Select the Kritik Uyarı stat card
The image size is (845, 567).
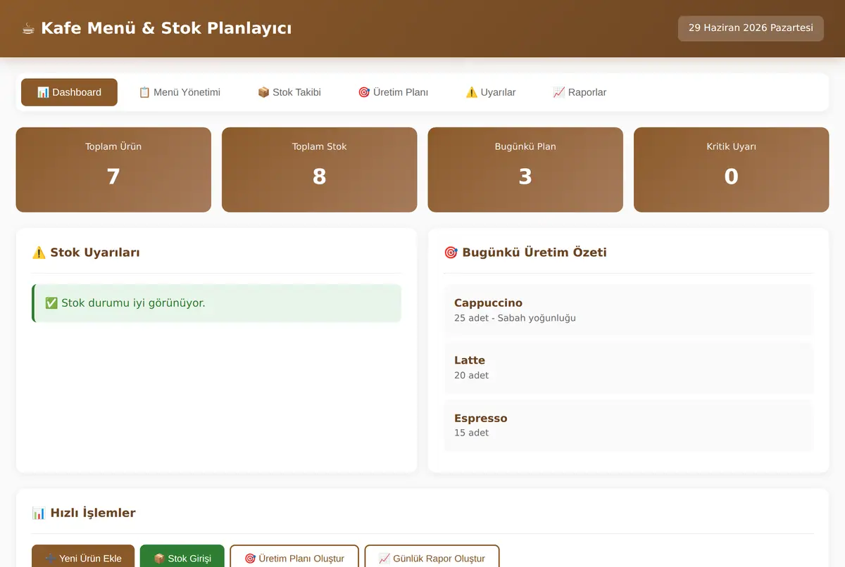coord(732,170)
